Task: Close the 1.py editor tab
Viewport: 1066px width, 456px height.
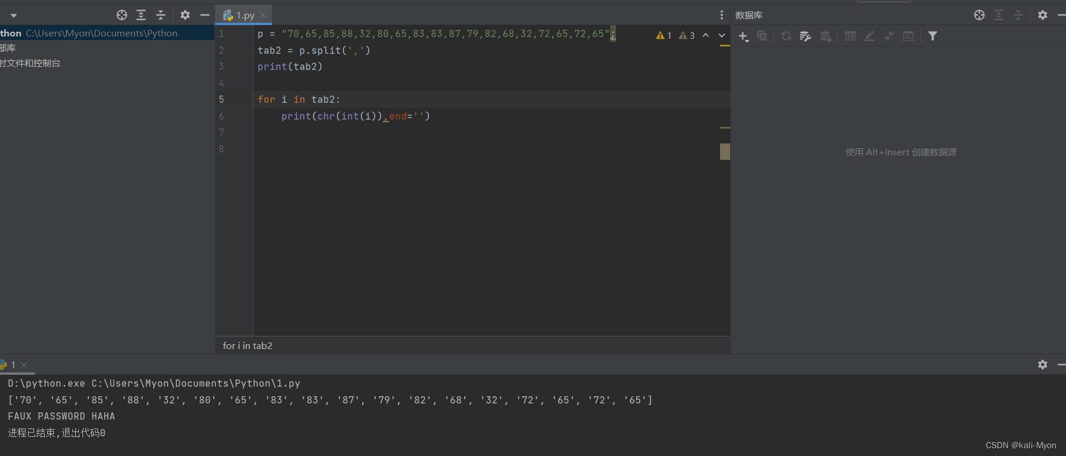Action: pos(263,16)
